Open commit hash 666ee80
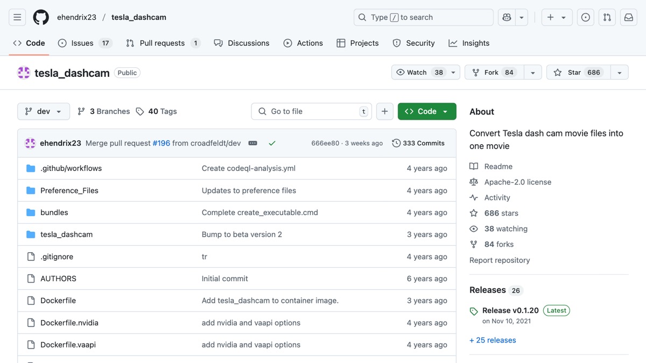Viewport: 646px width, 363px height. point(325,144)
